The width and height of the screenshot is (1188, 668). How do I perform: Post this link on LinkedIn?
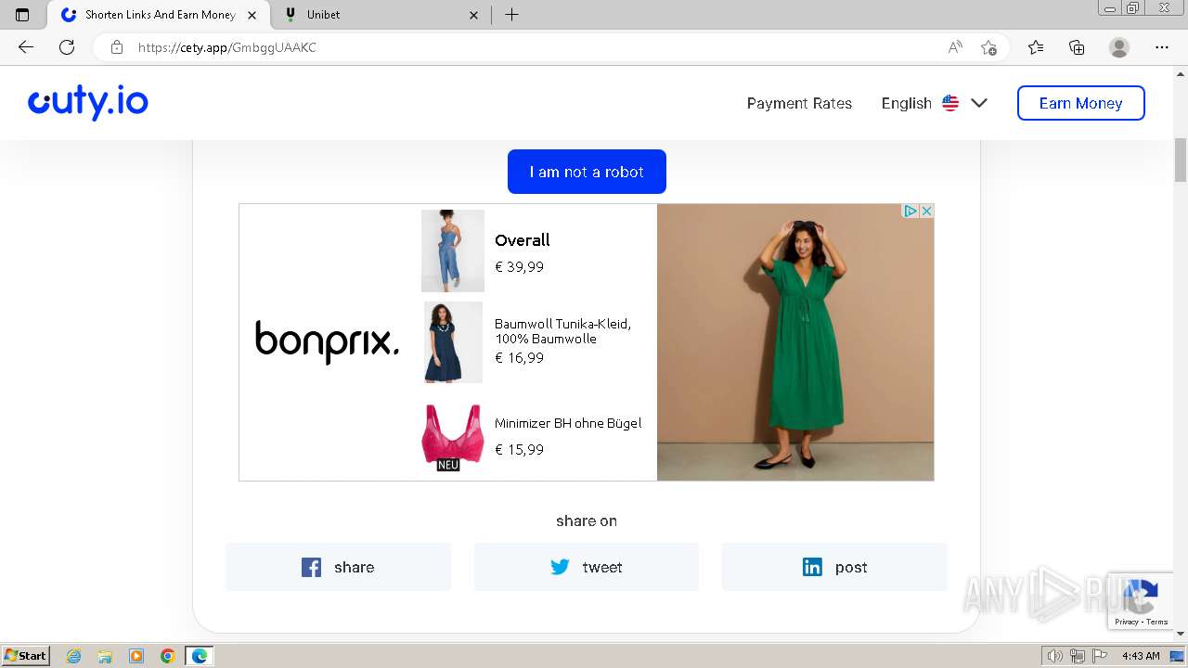[834, 567]
